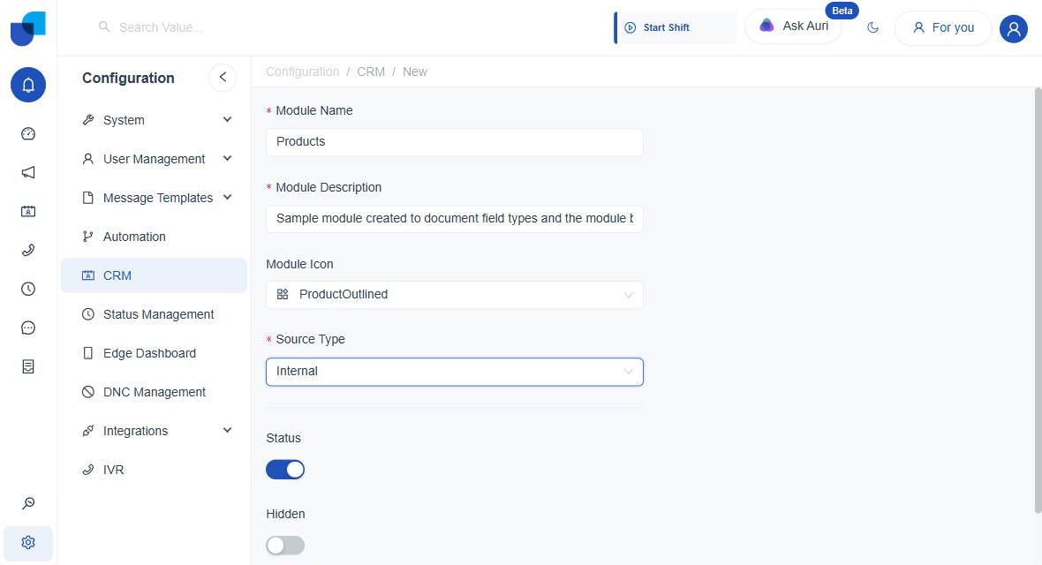Open DNC Management menu item
The width and height of the screenshot is (1042, 565).
154,392
